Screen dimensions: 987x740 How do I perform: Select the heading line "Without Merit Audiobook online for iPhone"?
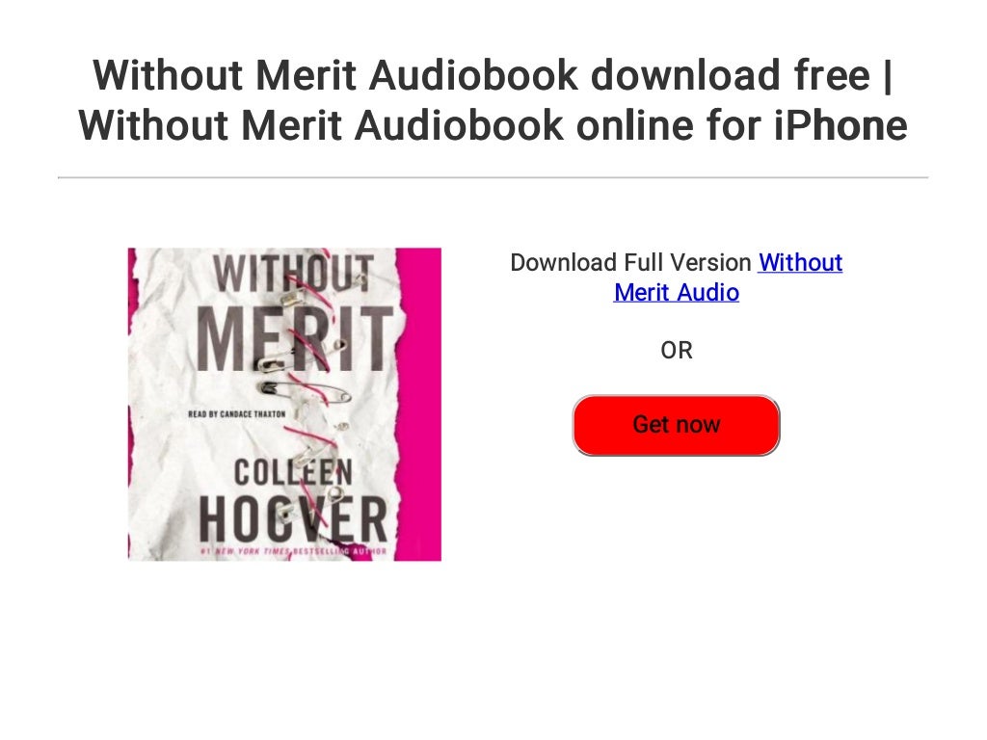coord(493,124)
